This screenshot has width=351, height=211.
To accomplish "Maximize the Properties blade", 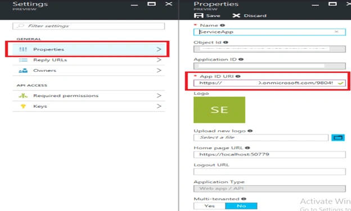I will [332, 4].
